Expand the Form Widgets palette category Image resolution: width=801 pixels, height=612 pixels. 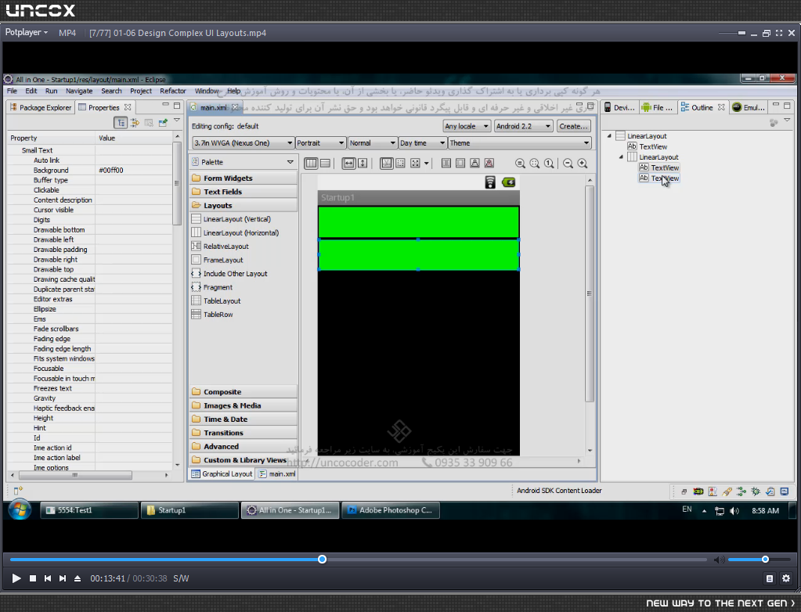[244, 178]
